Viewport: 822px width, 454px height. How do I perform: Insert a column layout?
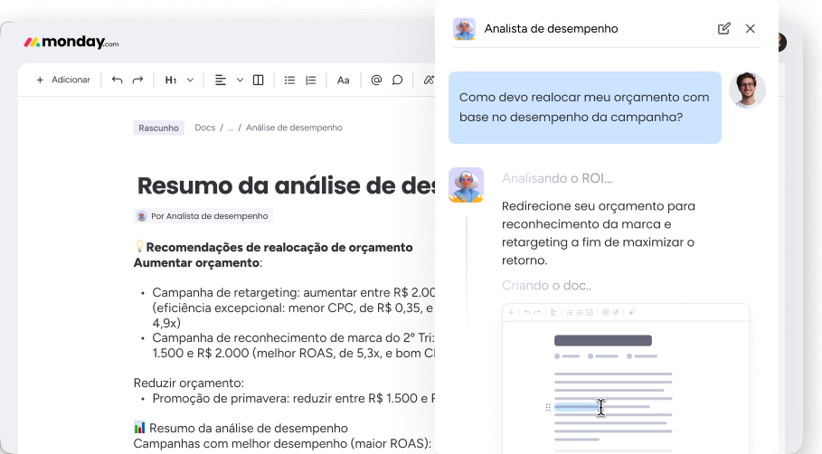coord(258,80)
